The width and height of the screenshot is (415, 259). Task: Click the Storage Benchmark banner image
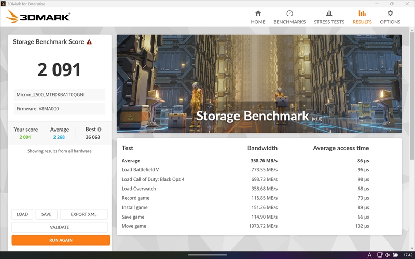[x=259, y=83]
